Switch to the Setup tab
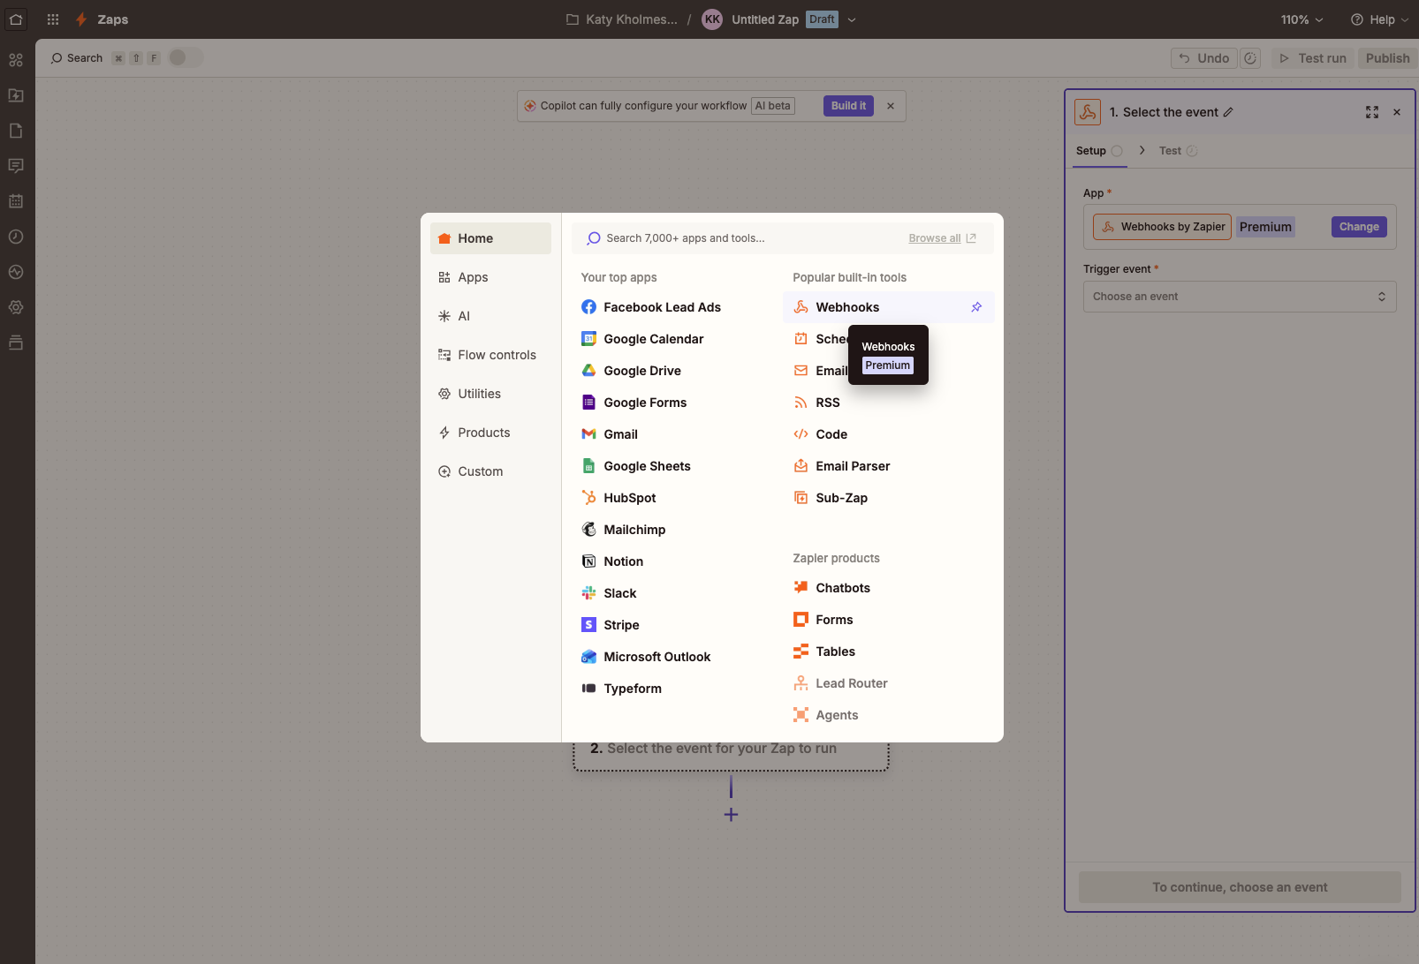This screenshot has height=964, width=1419. (1099, 151)
